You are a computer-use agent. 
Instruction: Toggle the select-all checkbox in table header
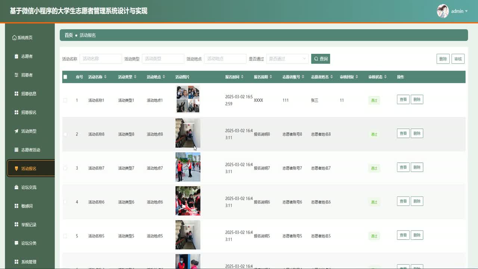coord(65,77)
